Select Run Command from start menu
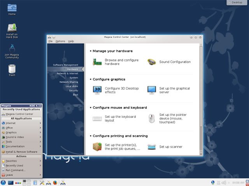This screenshot has width=249, height=186. [x=21, y=170]
